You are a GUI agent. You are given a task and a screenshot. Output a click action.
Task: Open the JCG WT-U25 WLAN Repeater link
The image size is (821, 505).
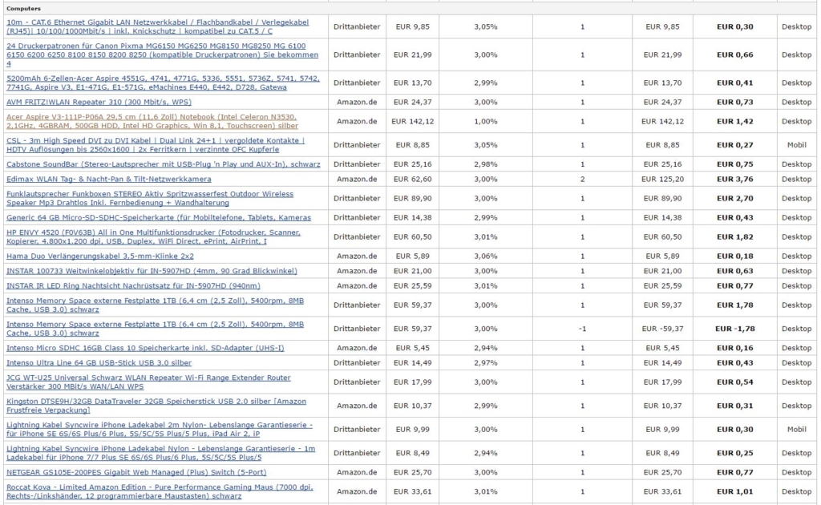tap(148, 382)
